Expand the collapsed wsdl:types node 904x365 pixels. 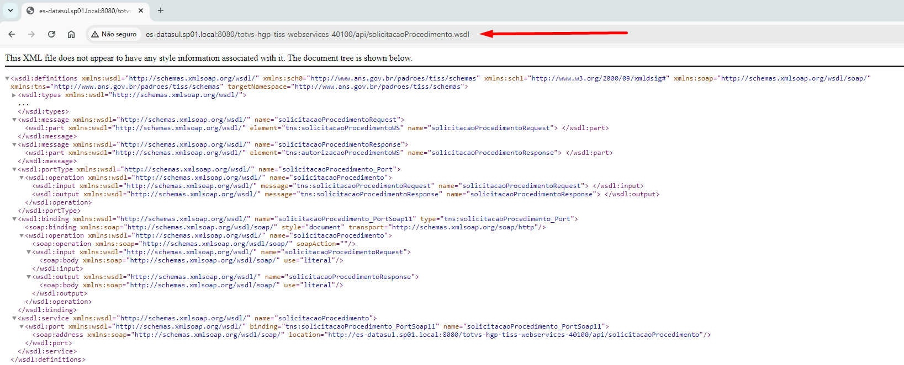coord(14,95)
